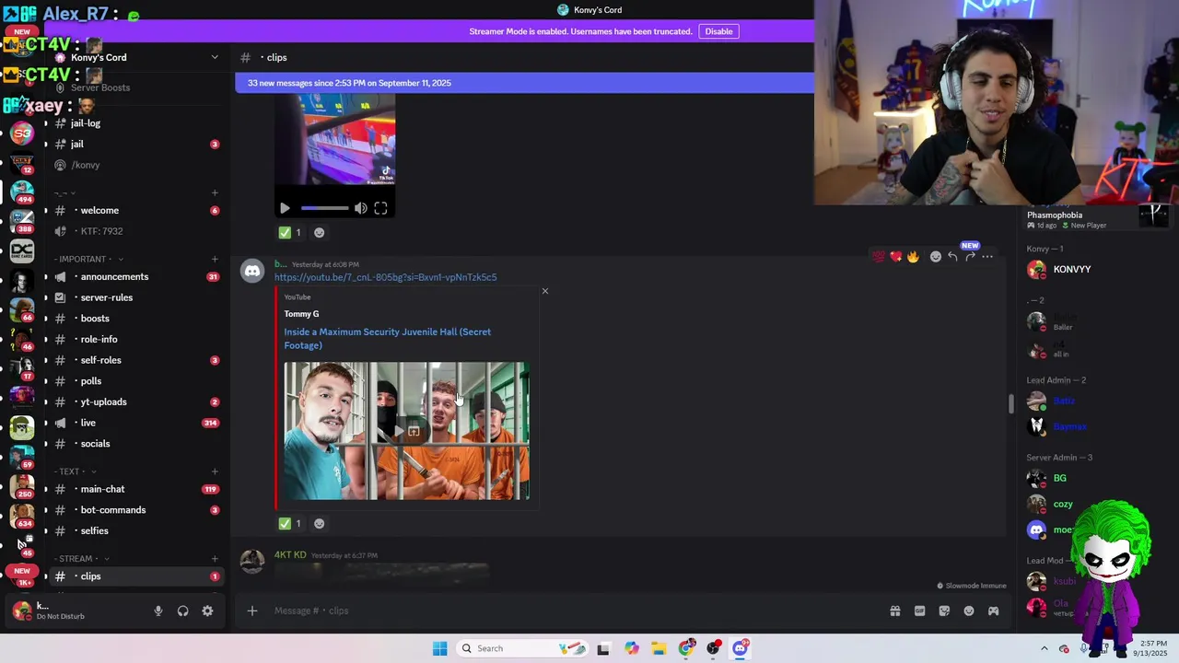Open User Settings gear icon
The height and width of the screenshot is (663, 1179).
[x=207, y=611]
